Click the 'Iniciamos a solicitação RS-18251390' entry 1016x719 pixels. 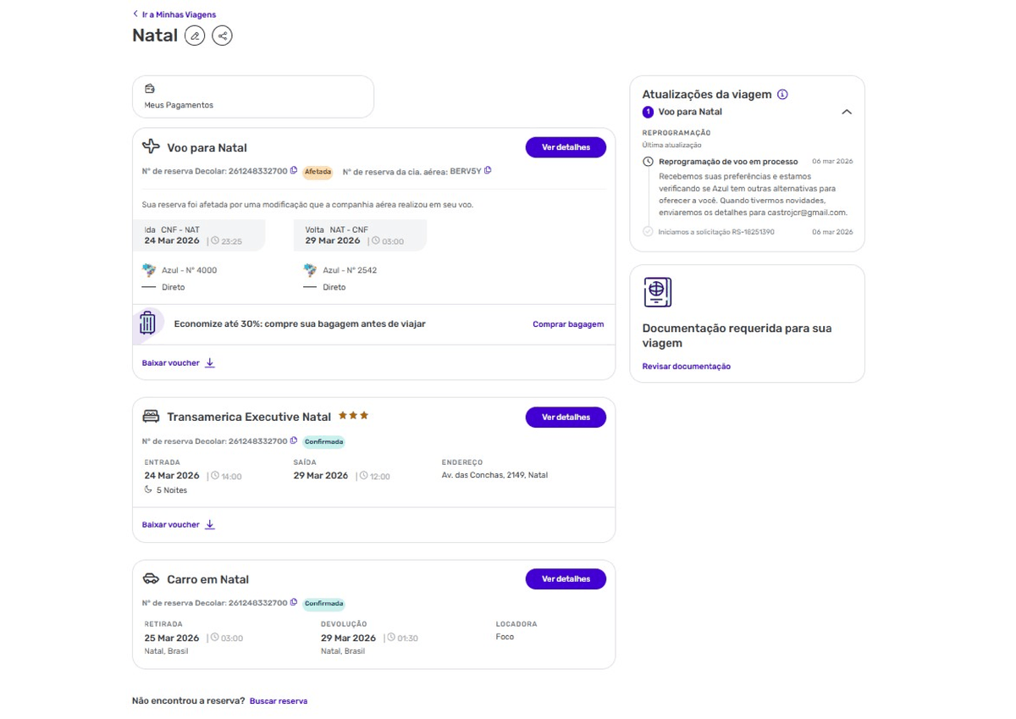click(716, 231)
